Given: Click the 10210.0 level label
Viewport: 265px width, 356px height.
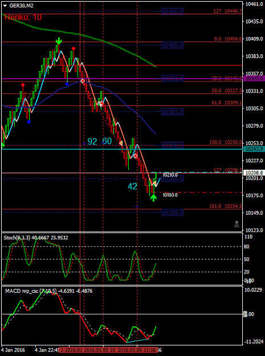Looking at the screenshot, I should [170, 175].
